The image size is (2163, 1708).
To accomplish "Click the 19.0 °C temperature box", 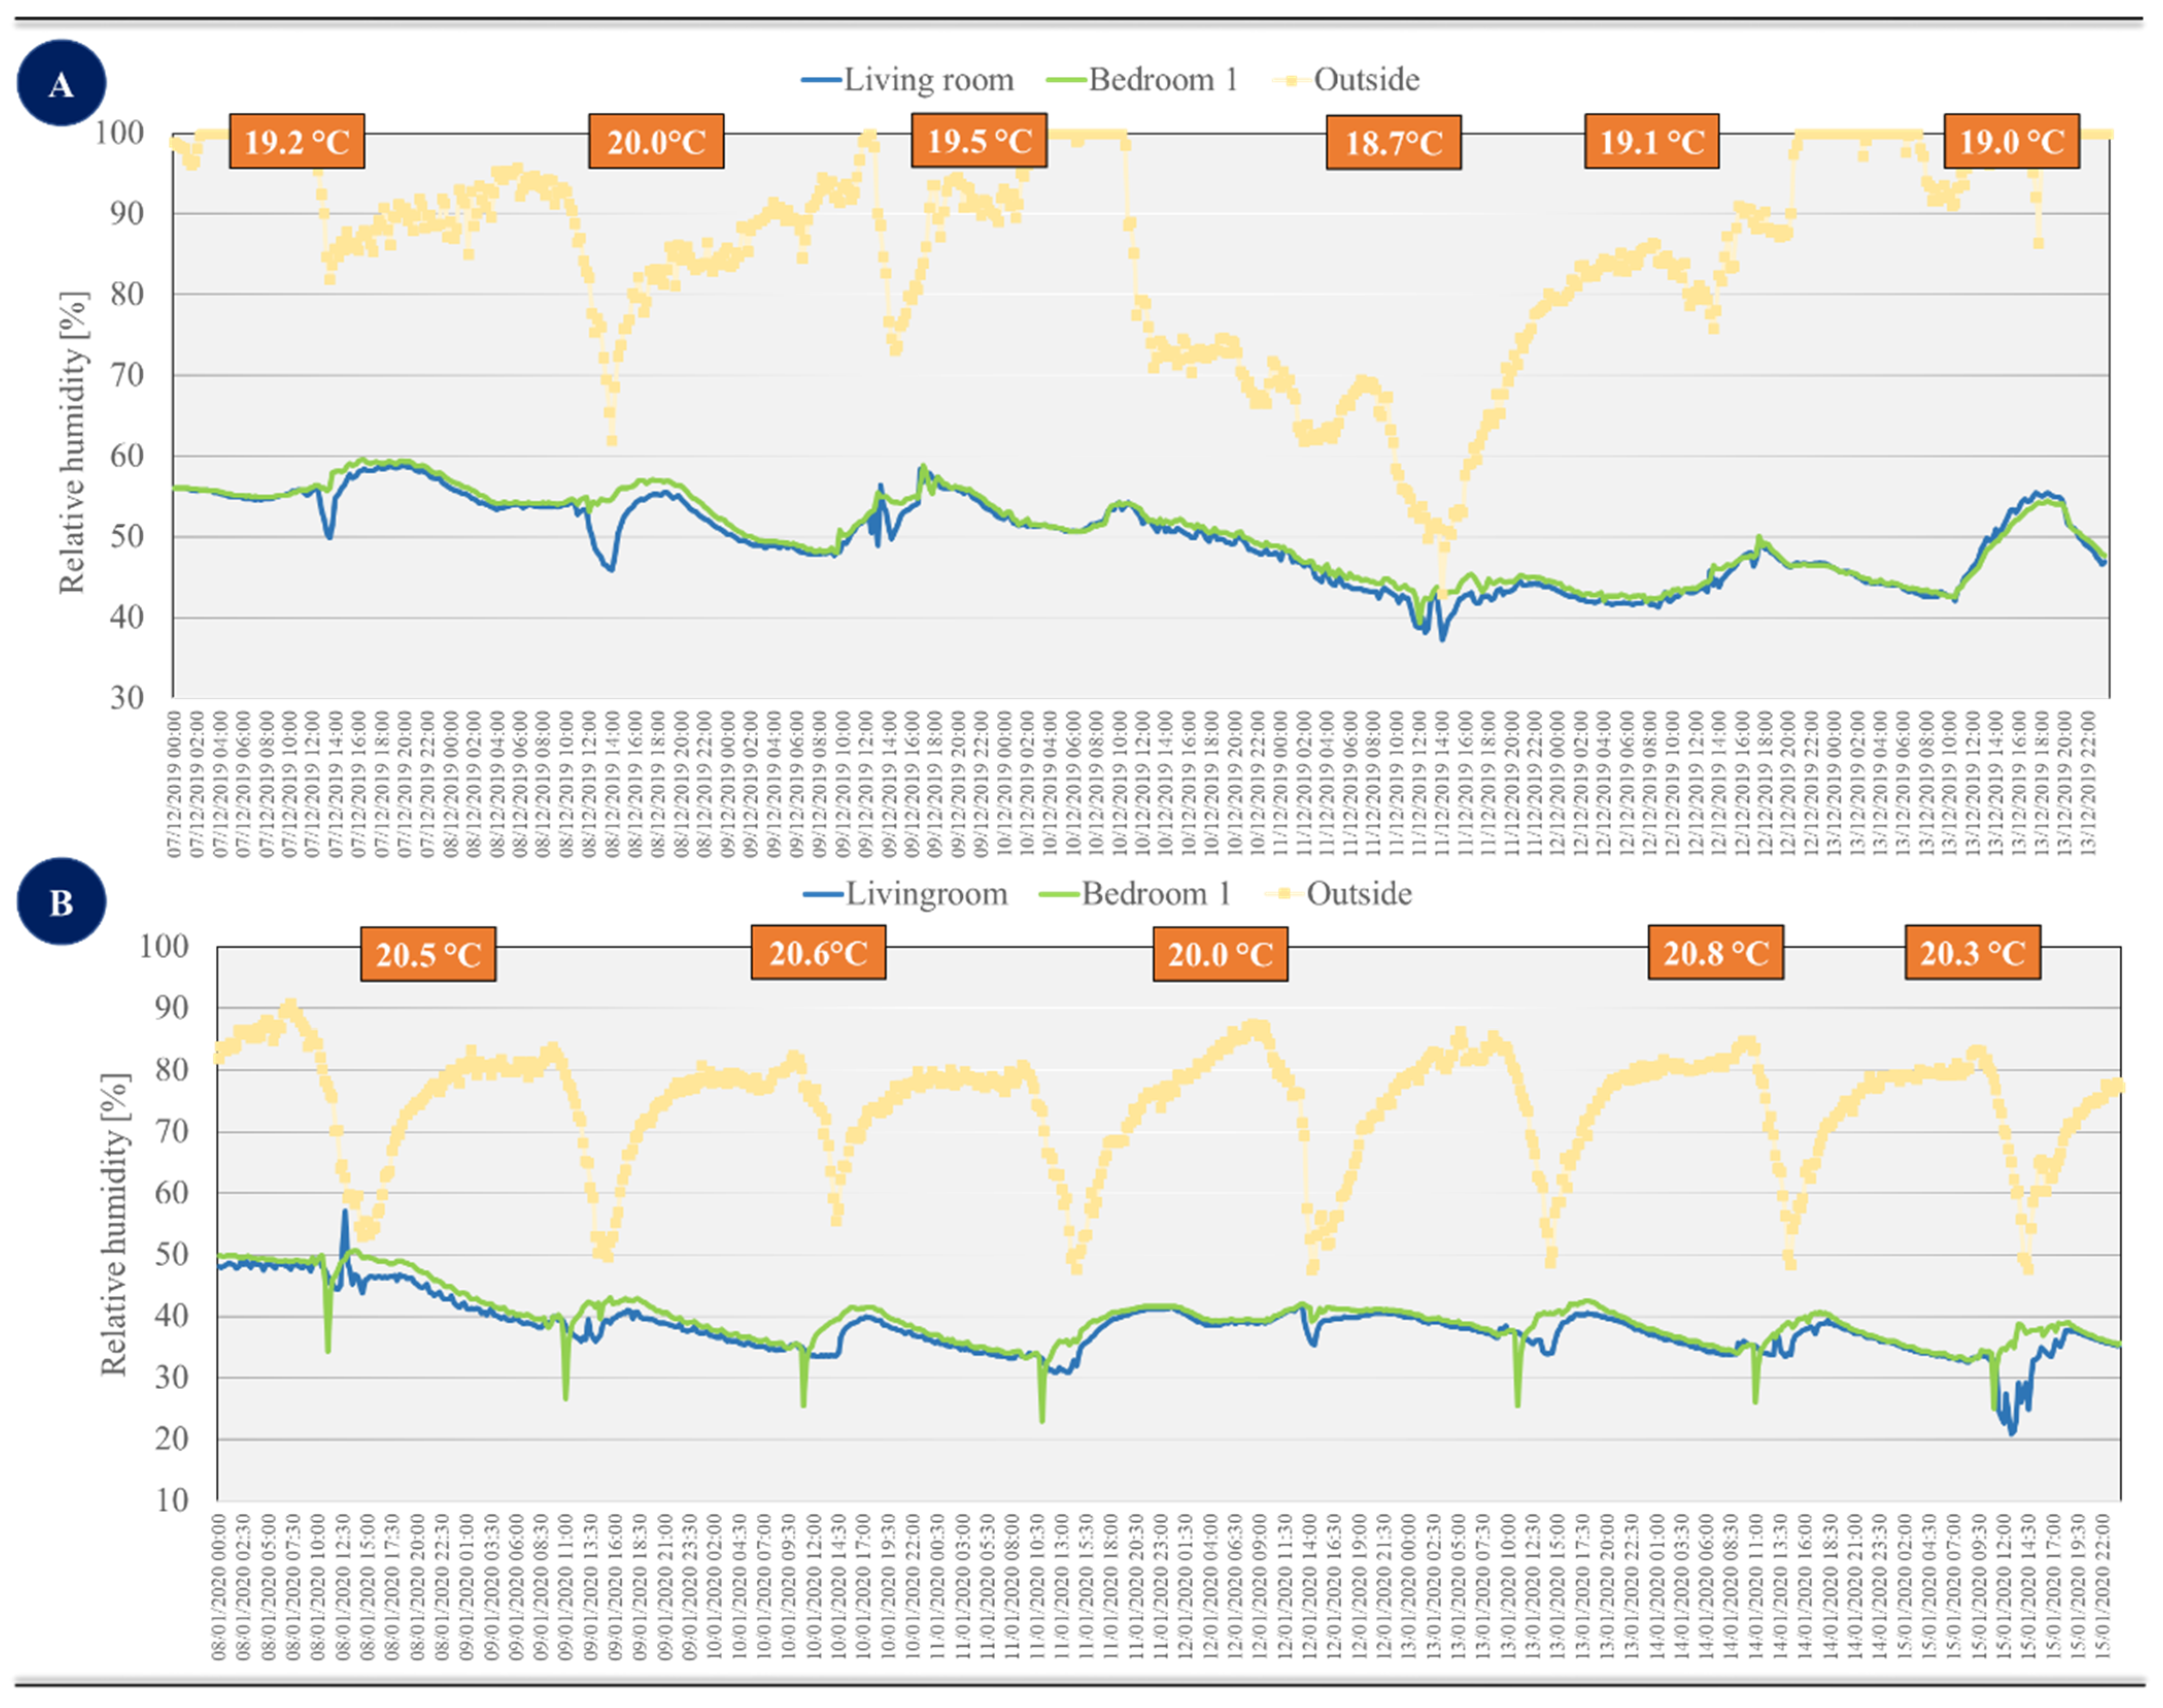I will pos(2011,142).
